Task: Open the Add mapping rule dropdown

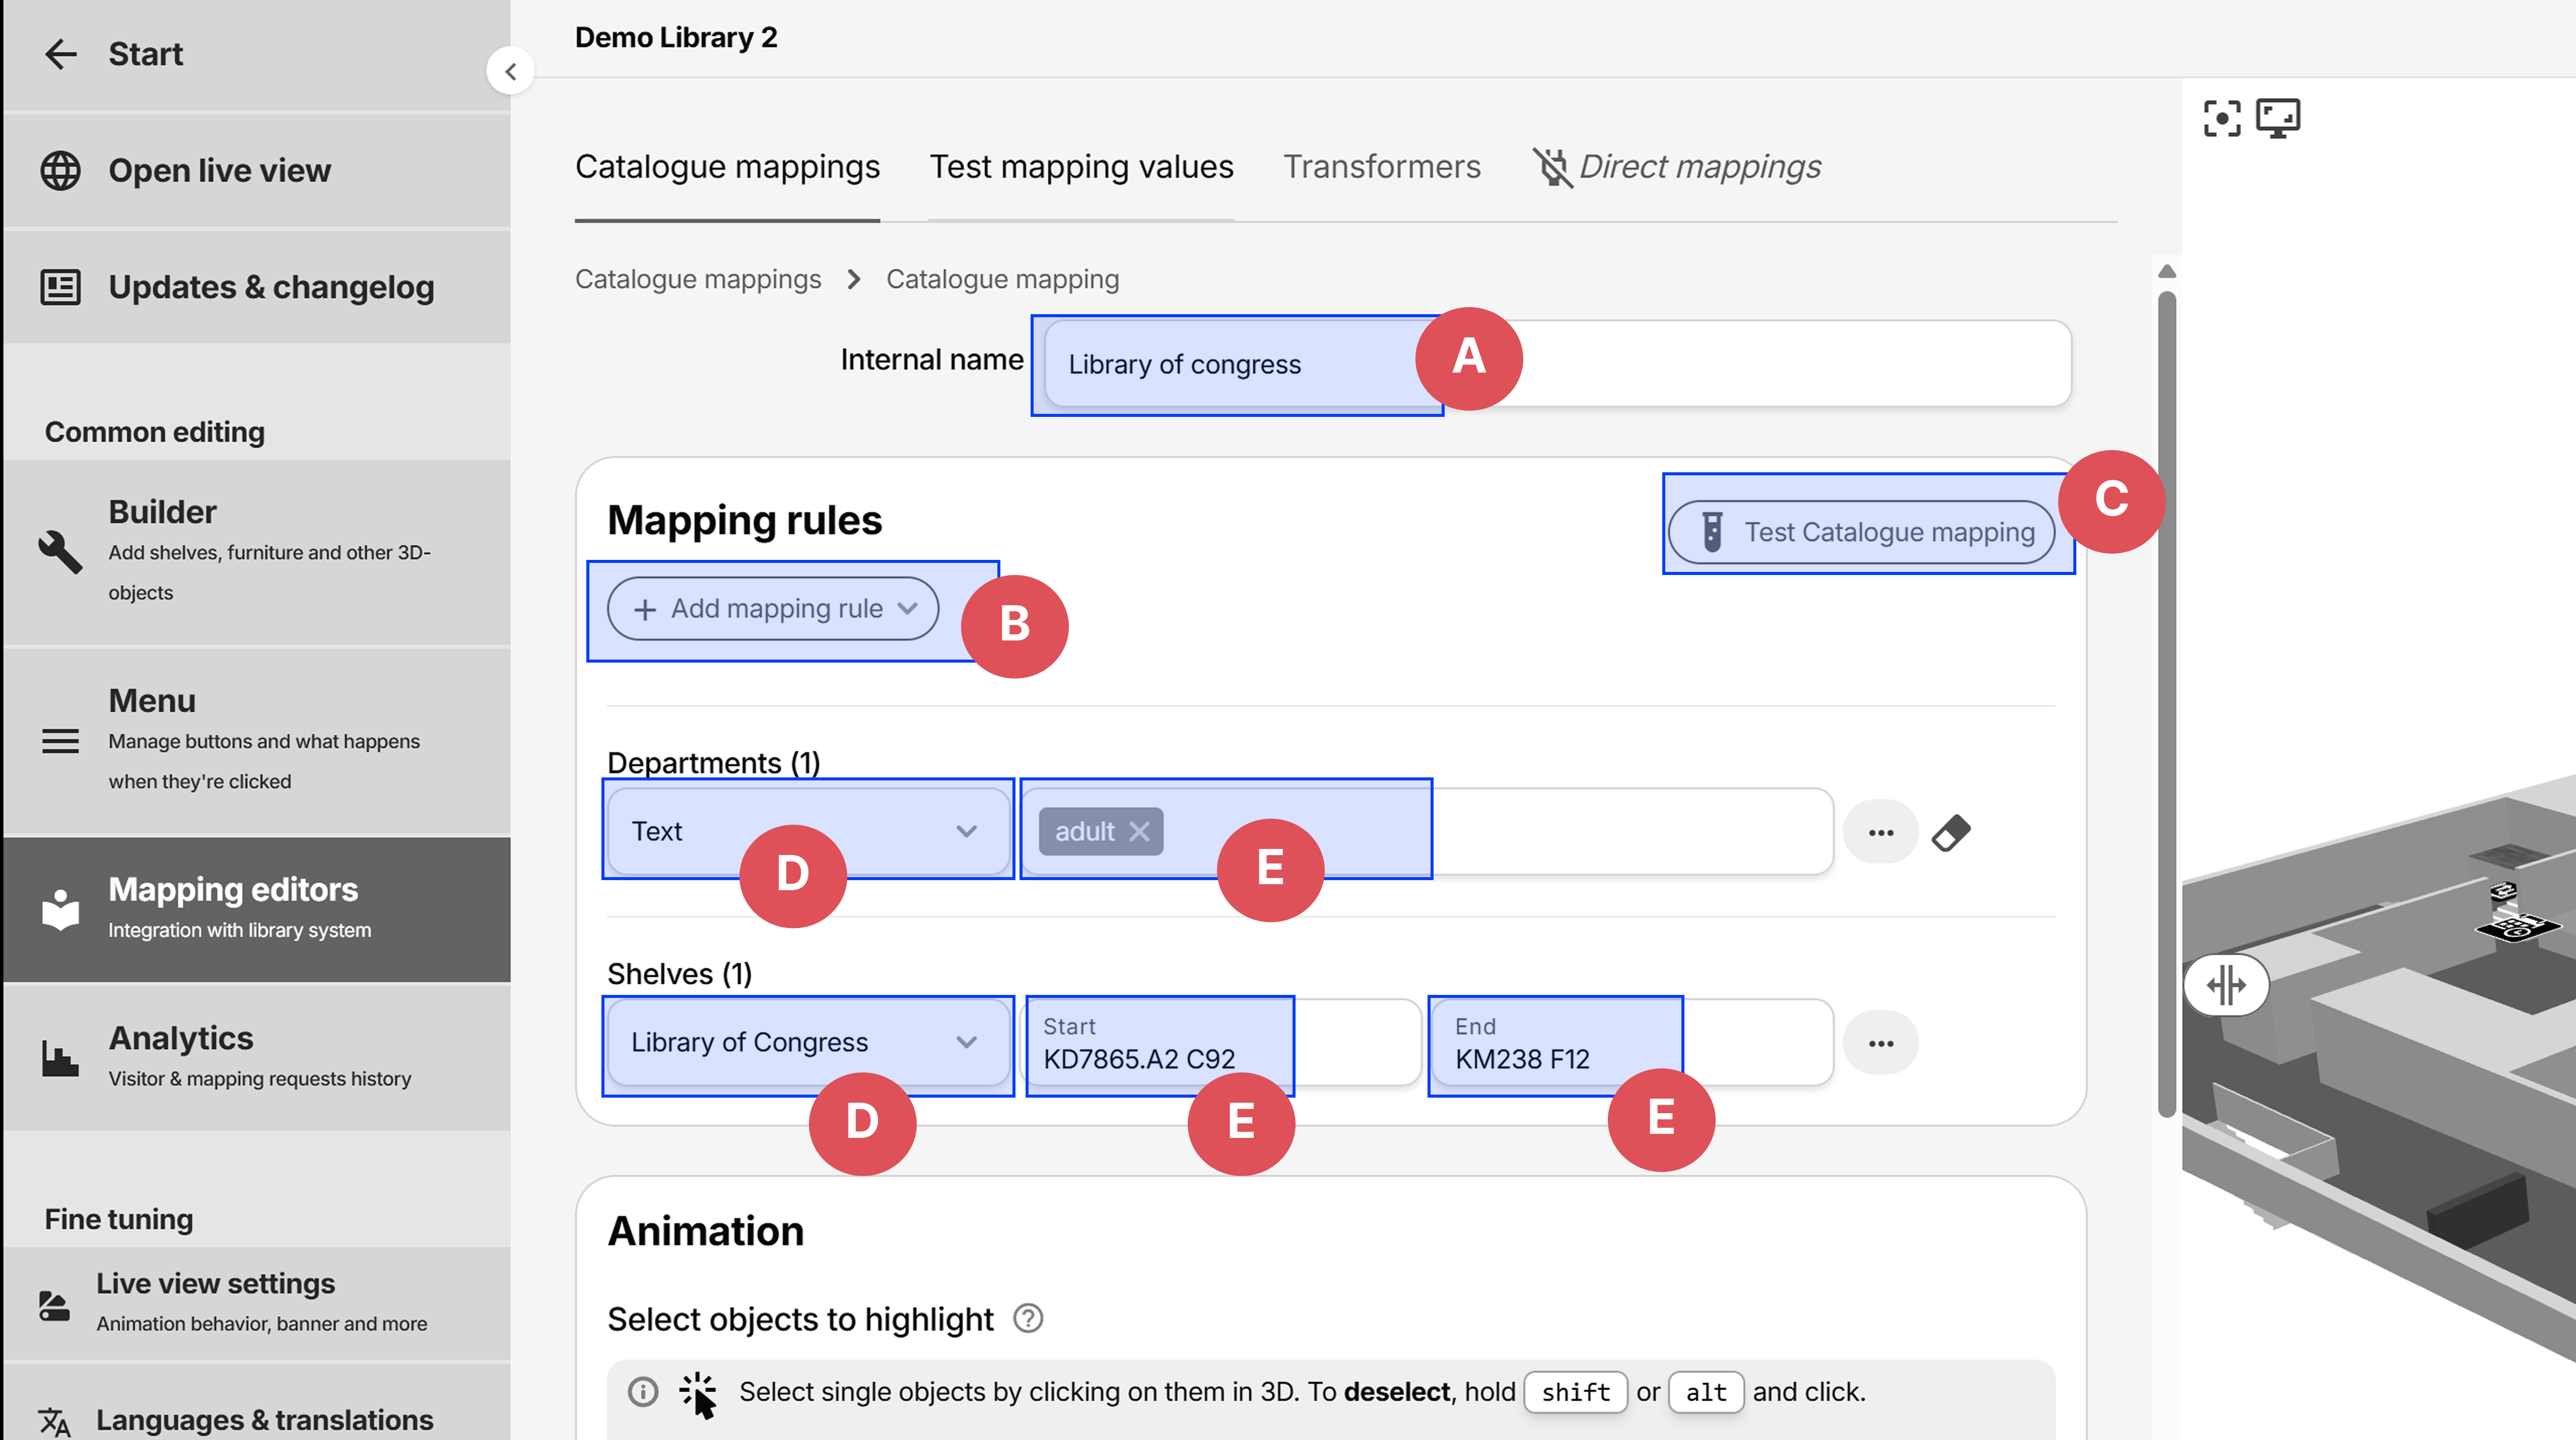Action: pos(772,609)
